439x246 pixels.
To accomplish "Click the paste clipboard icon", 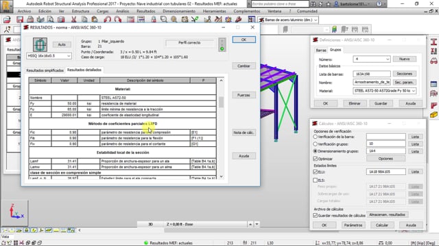I will [95, 19].
